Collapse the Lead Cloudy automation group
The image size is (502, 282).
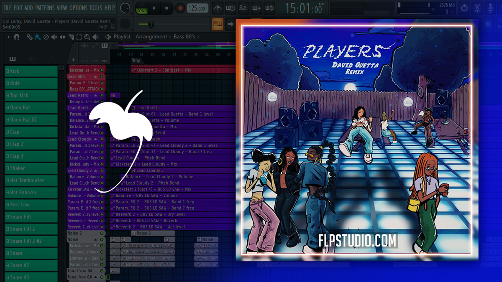click(96, 139)
